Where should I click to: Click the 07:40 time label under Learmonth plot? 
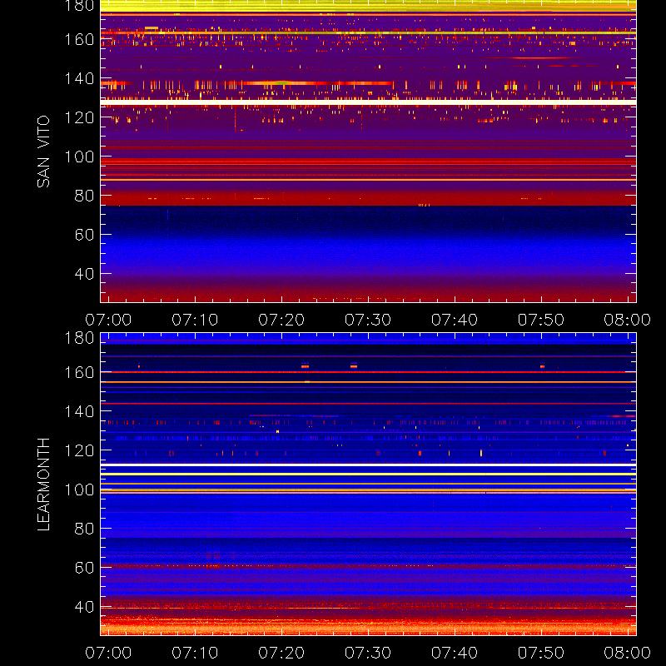coord(455,653)
